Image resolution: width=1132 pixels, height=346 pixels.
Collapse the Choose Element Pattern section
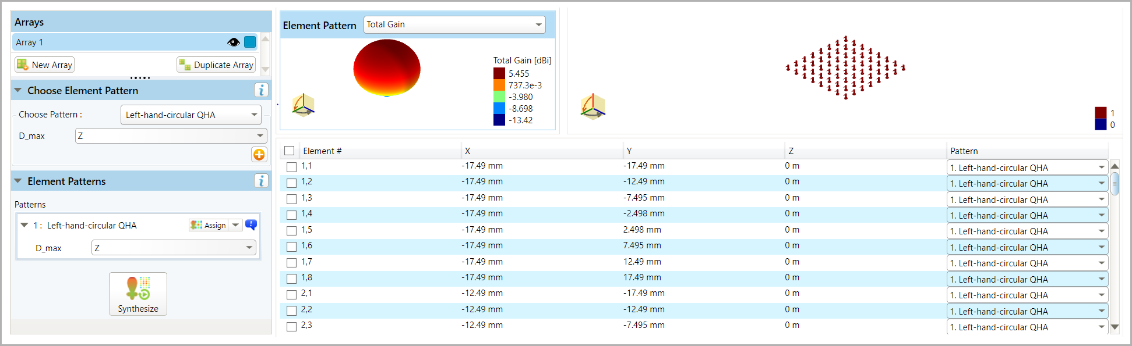point(17,90)
